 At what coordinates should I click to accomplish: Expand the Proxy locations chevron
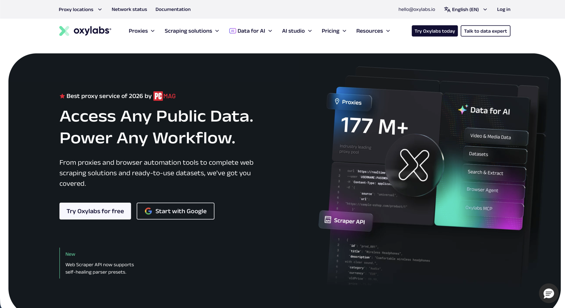[x=100, y=9]
